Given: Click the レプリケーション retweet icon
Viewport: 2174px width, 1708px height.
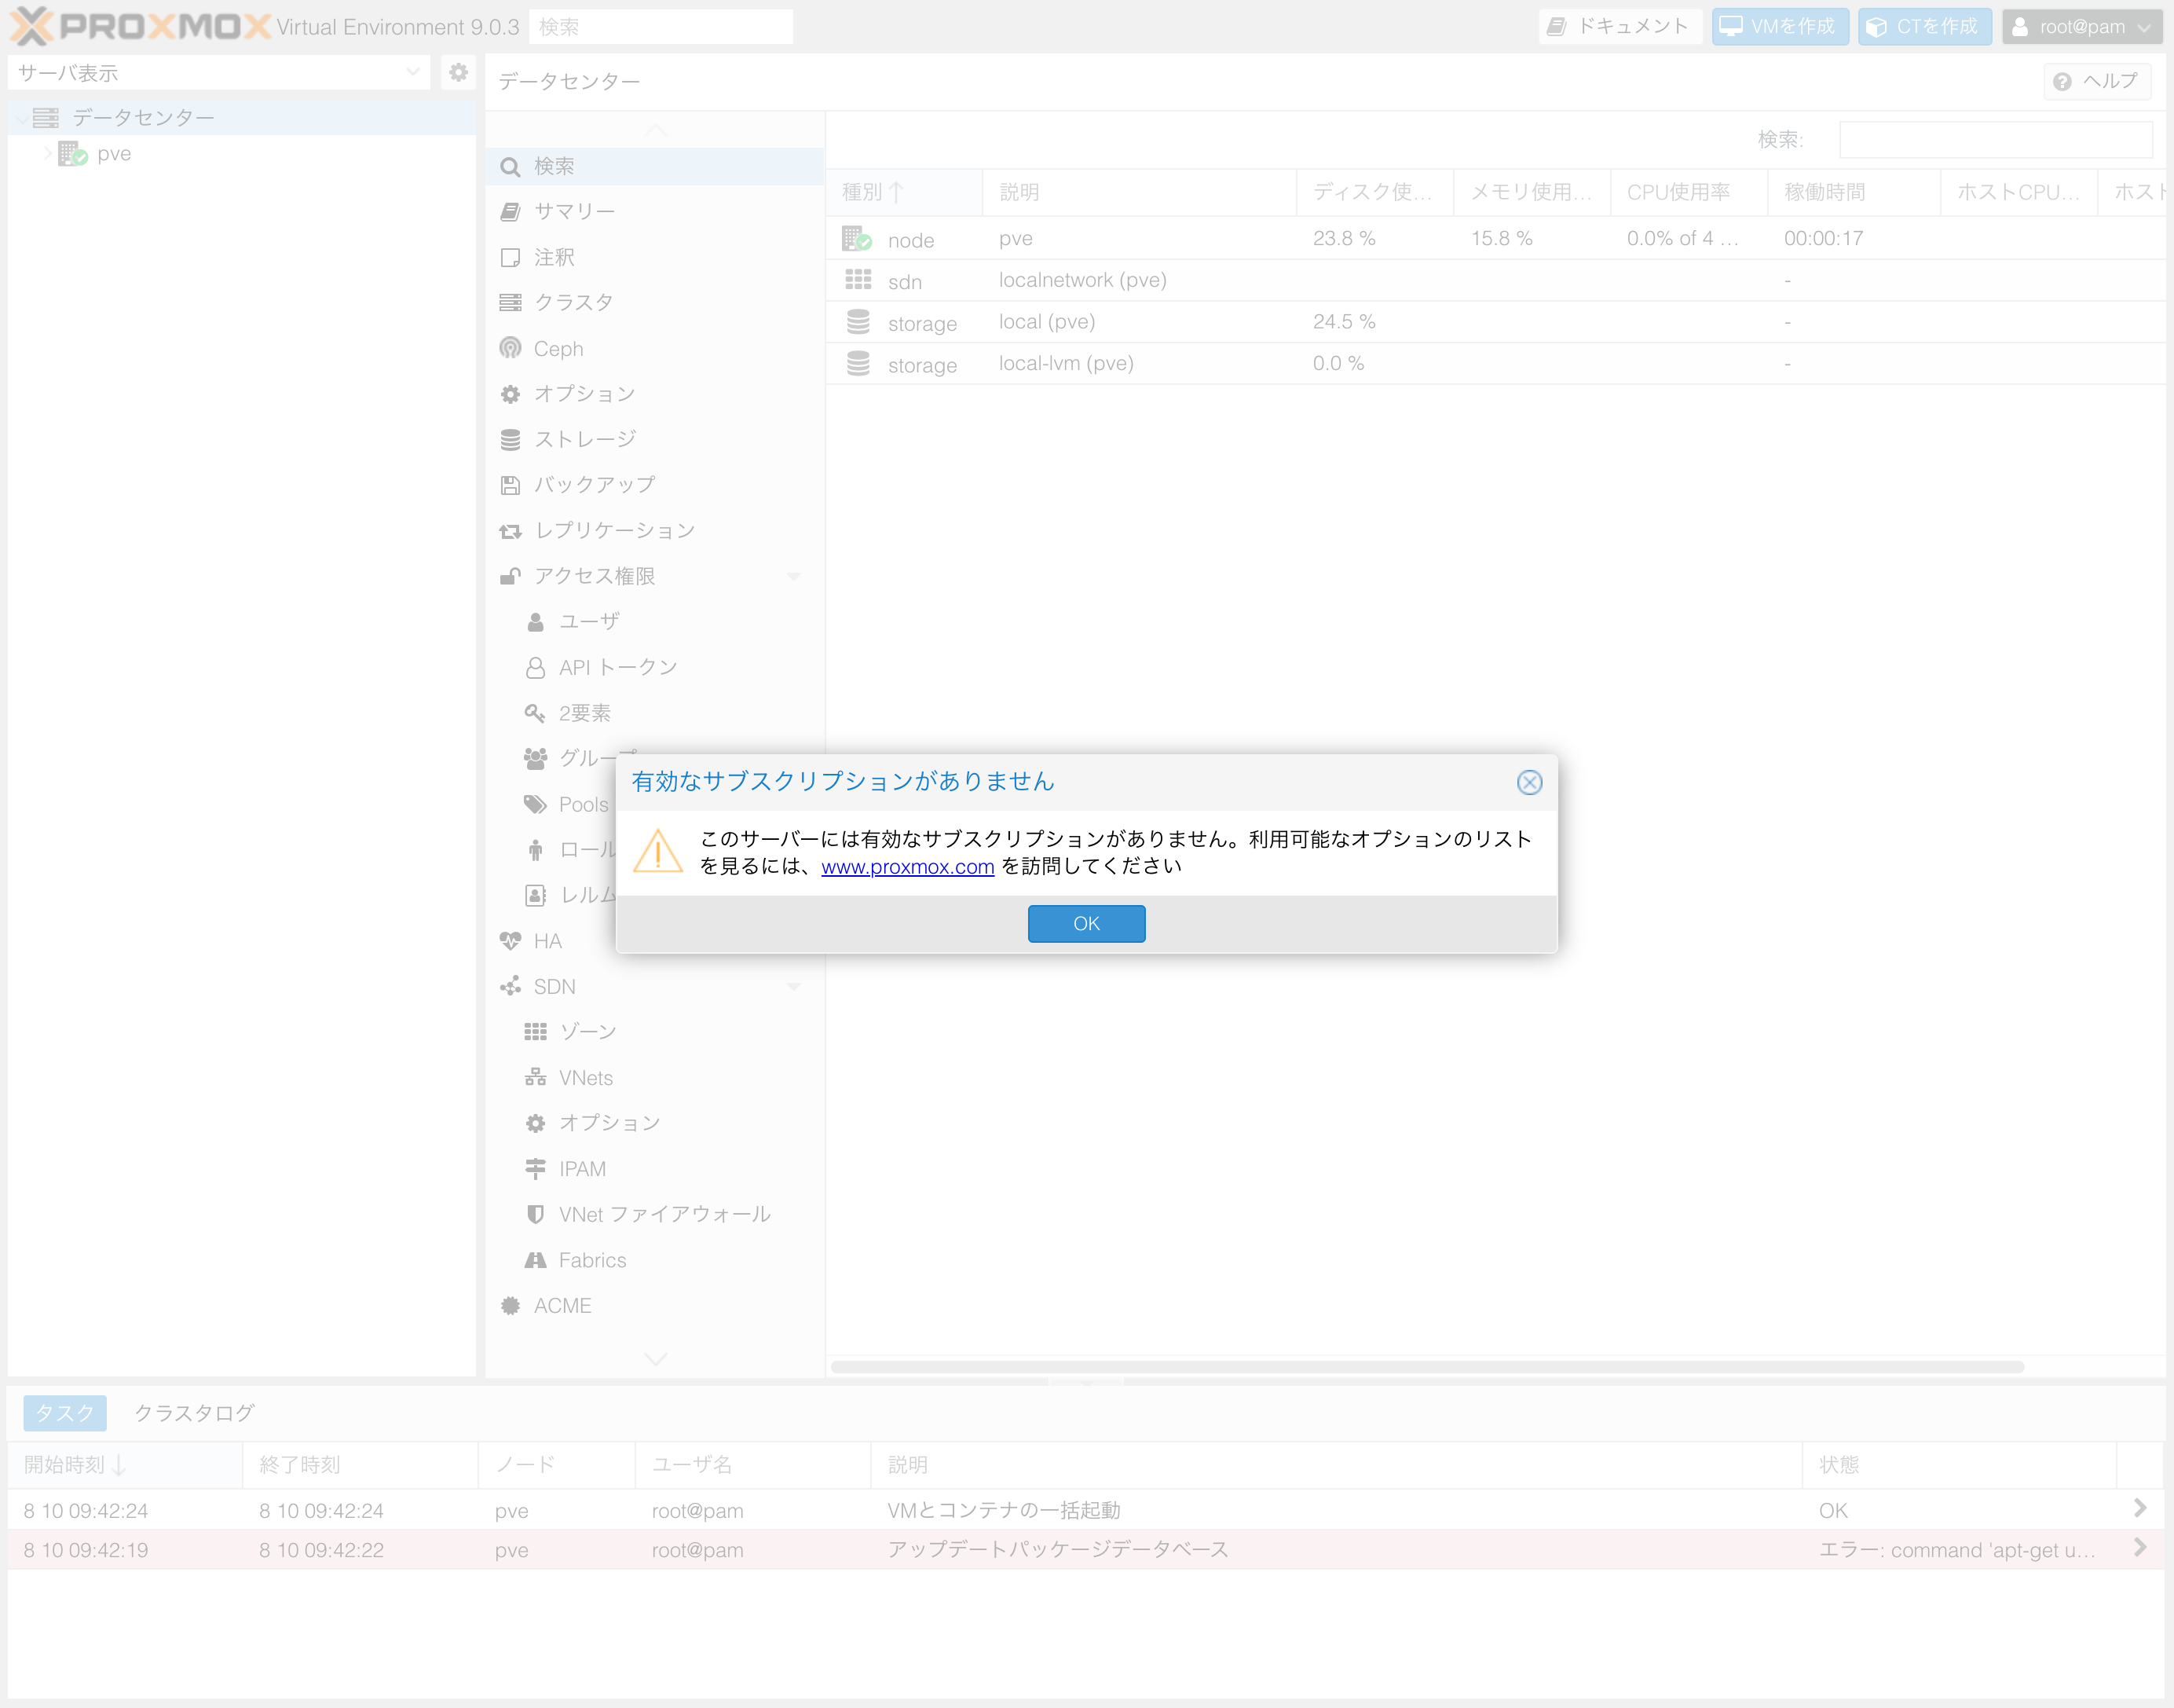Looking at the screenshot, I should pyautogui.click(x=510, y=531).
